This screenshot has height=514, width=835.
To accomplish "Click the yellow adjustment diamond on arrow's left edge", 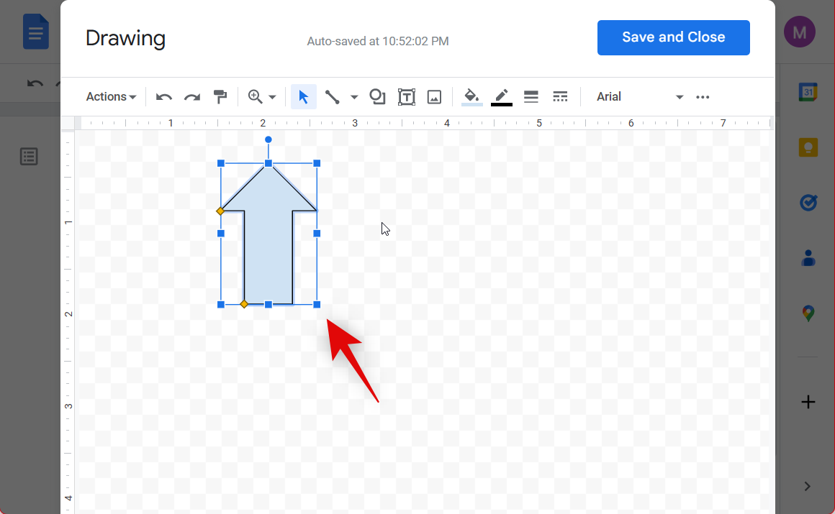I will (x=220, y=211).
